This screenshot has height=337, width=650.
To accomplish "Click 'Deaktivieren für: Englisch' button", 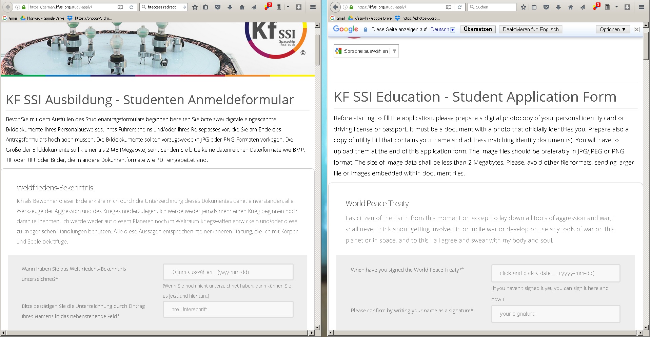I will click(x=531, y=29).
